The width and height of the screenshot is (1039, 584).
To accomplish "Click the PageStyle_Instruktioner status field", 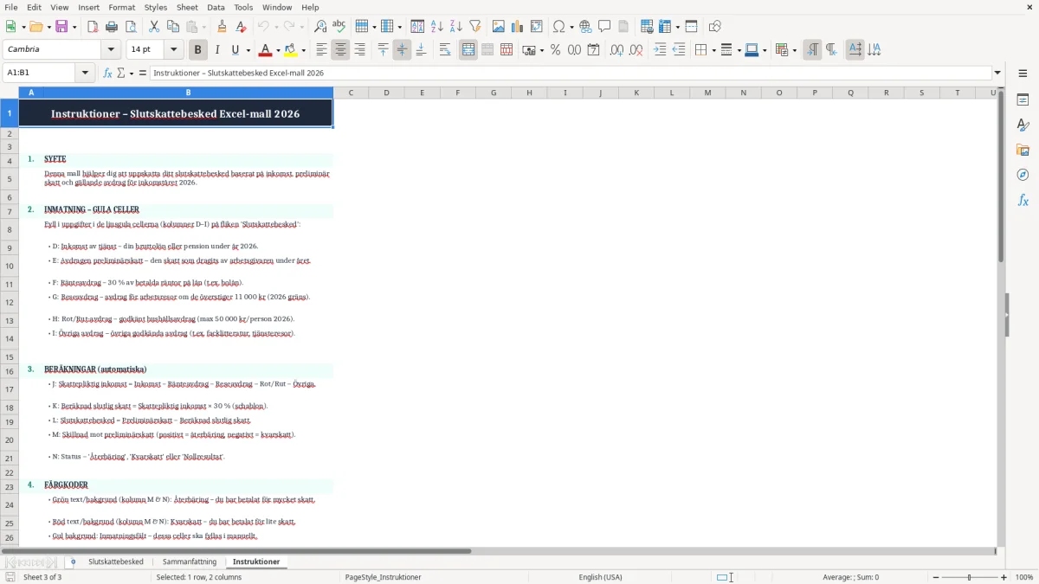I will (x=384, y=577).
